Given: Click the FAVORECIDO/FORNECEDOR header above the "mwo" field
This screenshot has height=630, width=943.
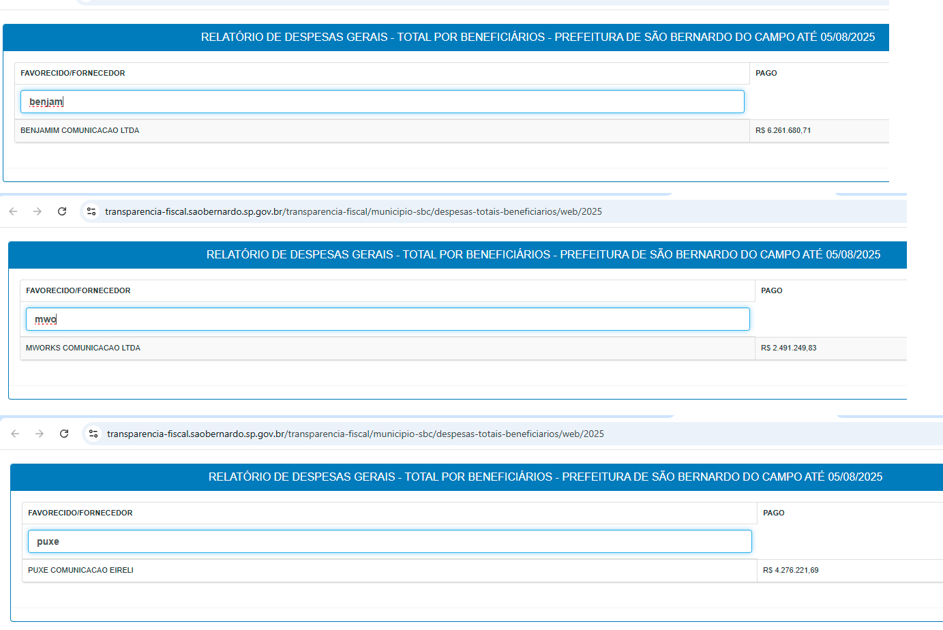Looking at the screenshot, I should click(78, 290).
